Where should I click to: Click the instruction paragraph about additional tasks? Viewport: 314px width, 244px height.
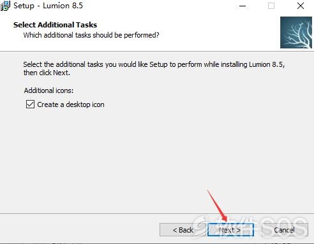click(x=154, y=68)
